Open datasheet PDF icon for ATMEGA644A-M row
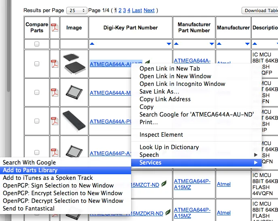Image resolution: width=278 pixels, height=221 pixels. click(x=55, y=92)
